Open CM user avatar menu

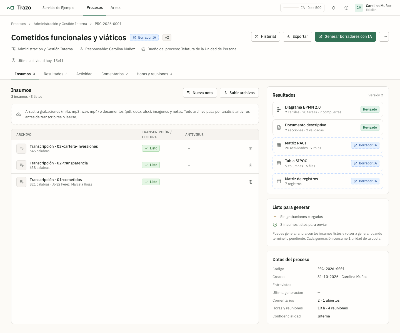(x=359, y=8)
